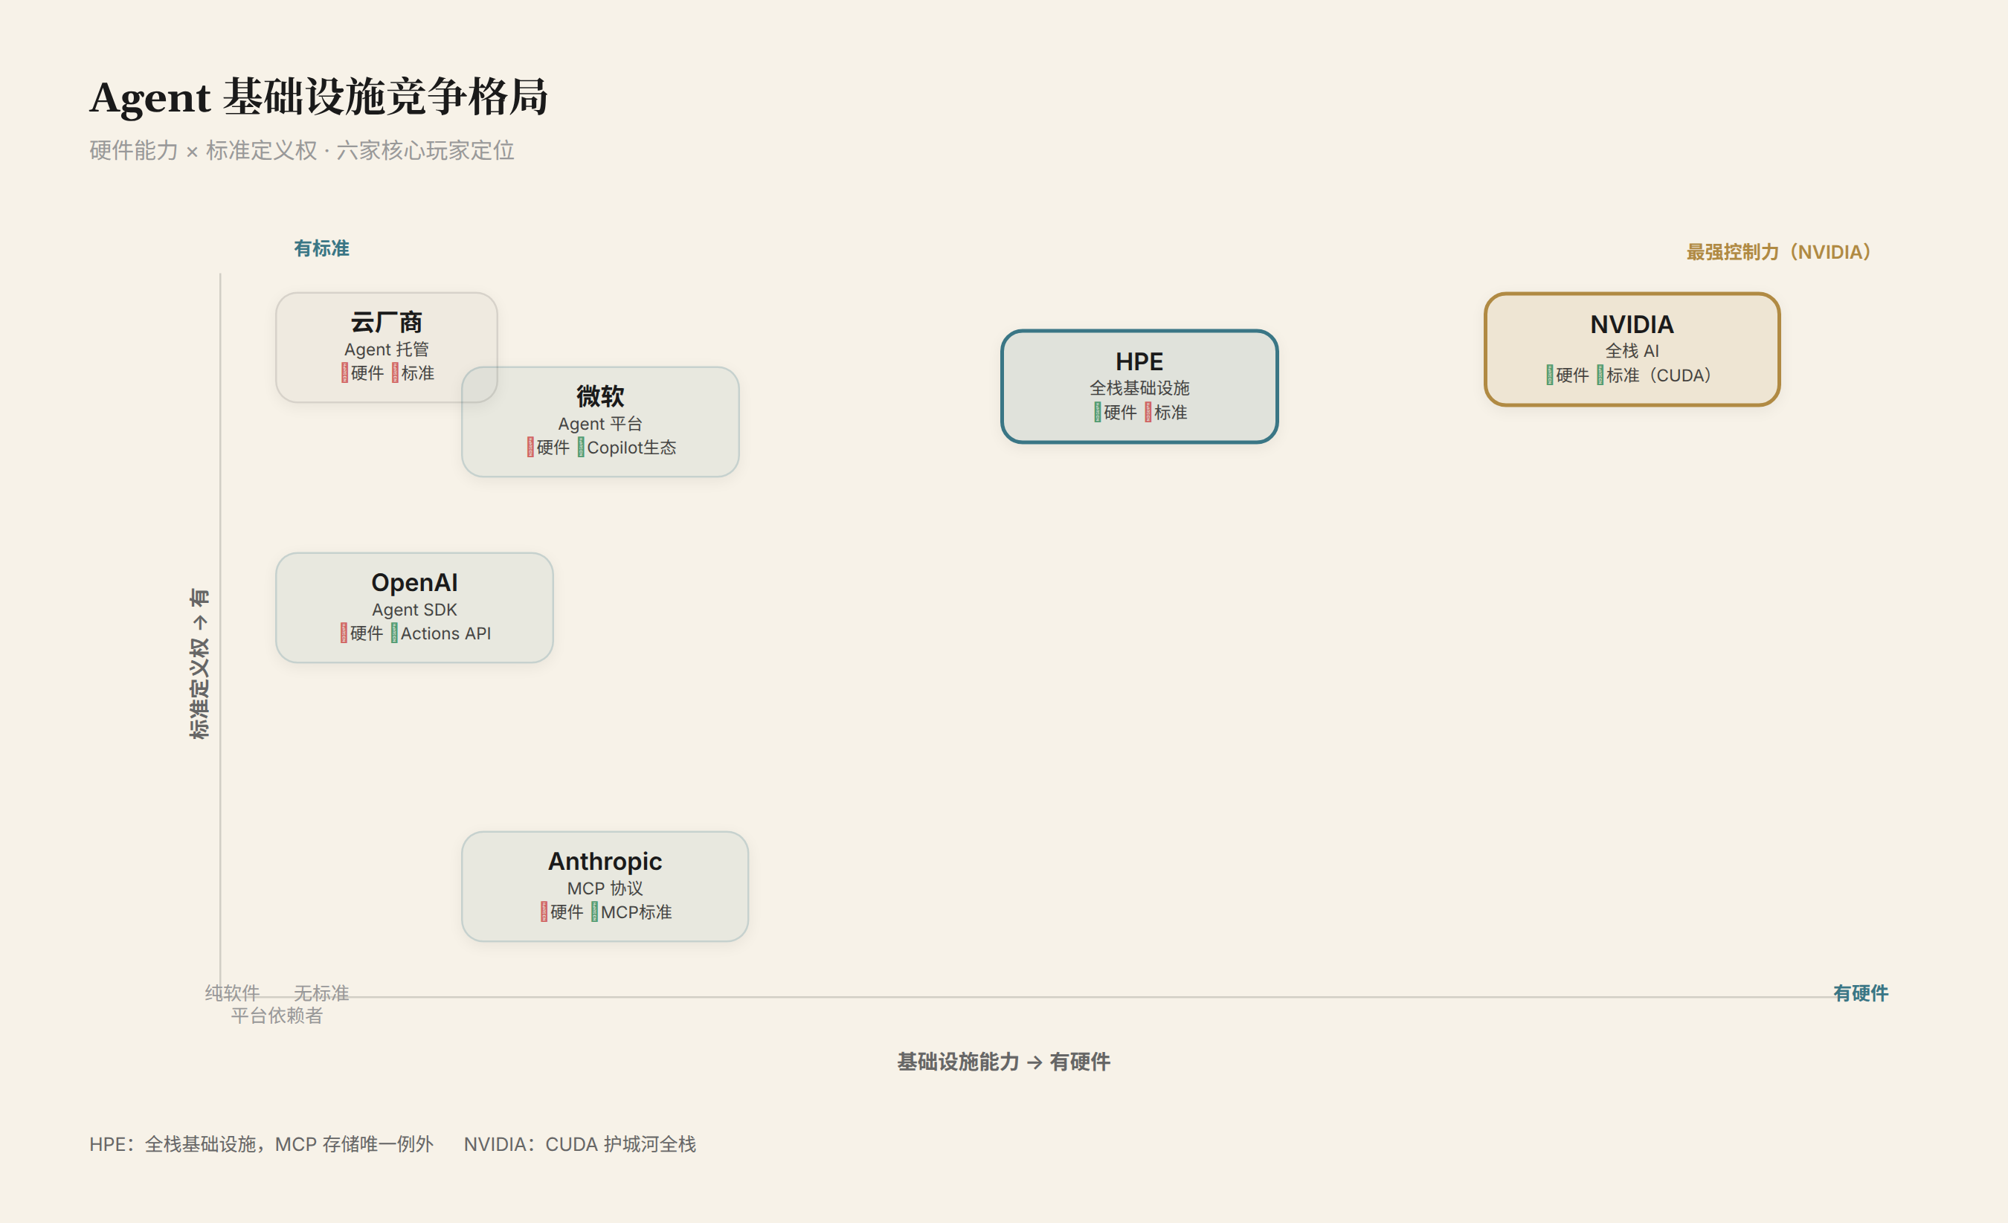Click green 硬件 marker in HPE card
The width and height of the screenshot is (2008, 1223).
click(1098, 413)
